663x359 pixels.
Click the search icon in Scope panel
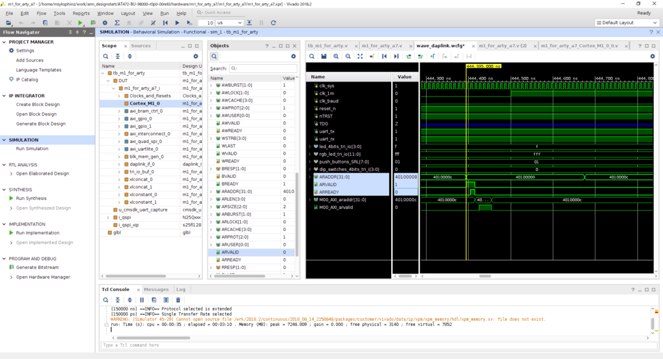[106, 56]
